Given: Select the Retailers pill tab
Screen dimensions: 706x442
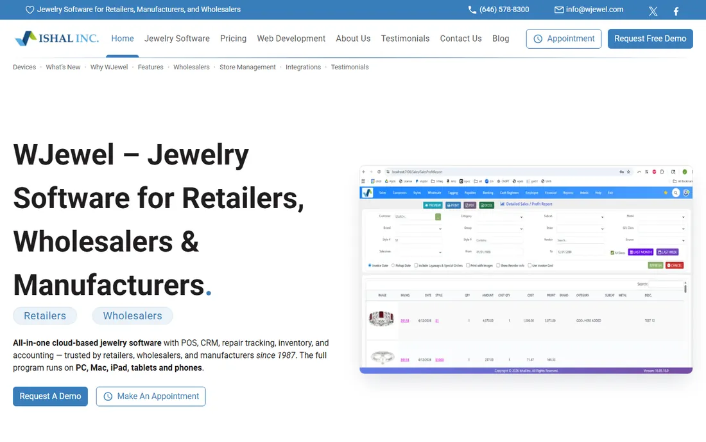Looking at the screenshot, I should (45, 316).
